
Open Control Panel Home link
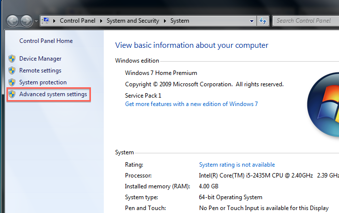[x=46, y=41]
